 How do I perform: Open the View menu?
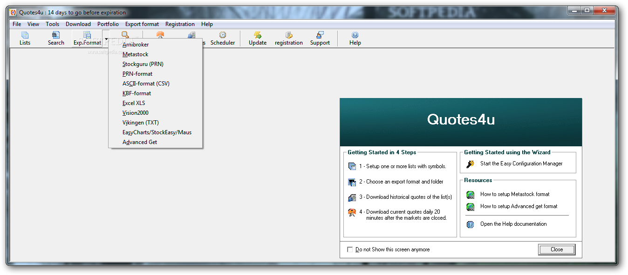coord(33,24)
